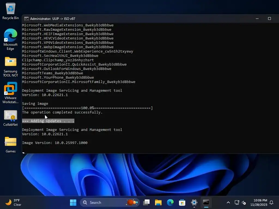The width and height of the screenshot is (279, 209).
Task: Open the notifications bell icon
Action: (271, 202)
